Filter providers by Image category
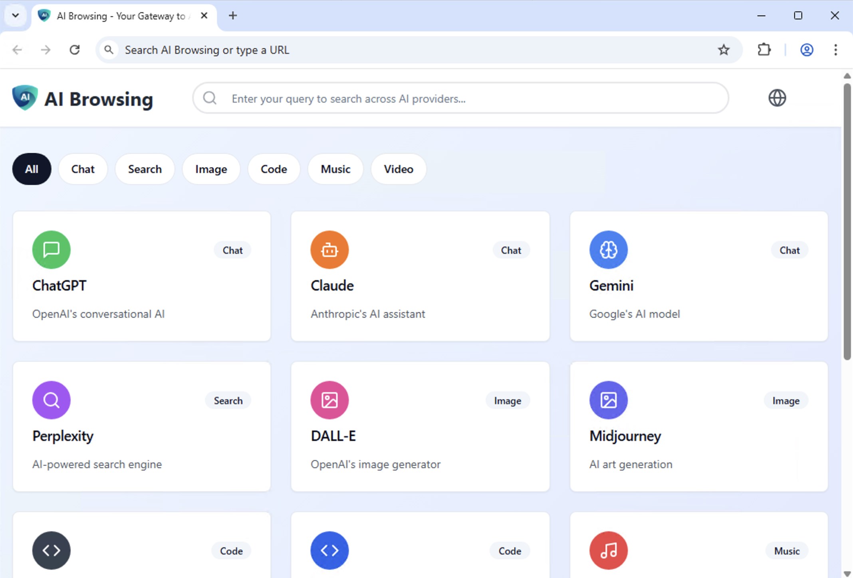The width and height of the screenshot is (853, 578). click(211, 169)
